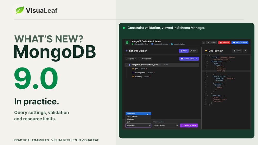This screenshot has height=145, width=258.
Task: Open the help question-mark icon
Action: click(x=203, y=42)
